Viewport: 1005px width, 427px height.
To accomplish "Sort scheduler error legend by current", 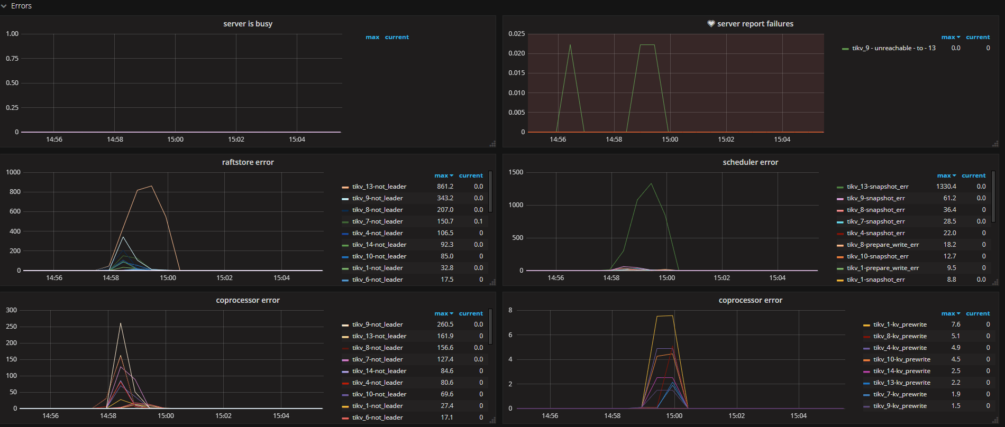I will pos(973,175).
